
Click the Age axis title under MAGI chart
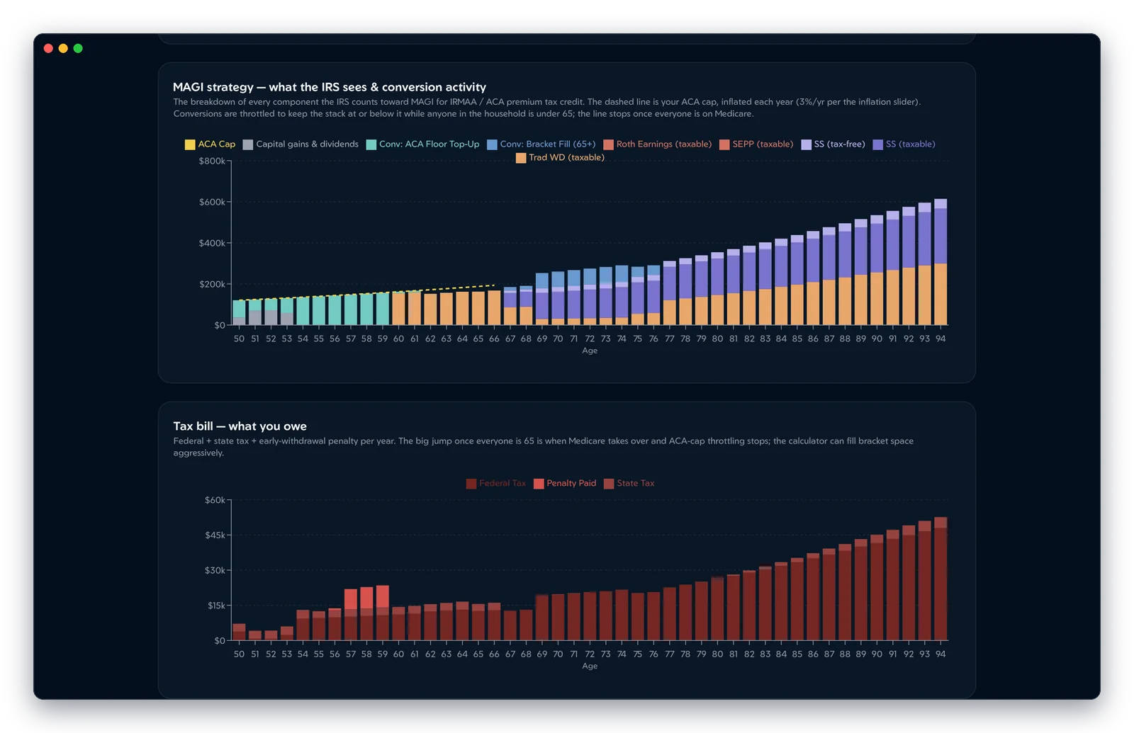[590, 351]
